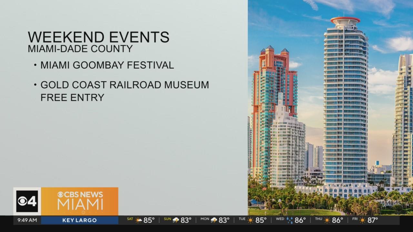Click Tuesday's sunny weather icon
The width and height of the screenshot is (413, 232).
coord(250,220)
